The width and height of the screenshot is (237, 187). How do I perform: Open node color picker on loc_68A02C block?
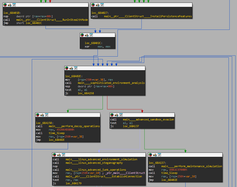[82, 35]
